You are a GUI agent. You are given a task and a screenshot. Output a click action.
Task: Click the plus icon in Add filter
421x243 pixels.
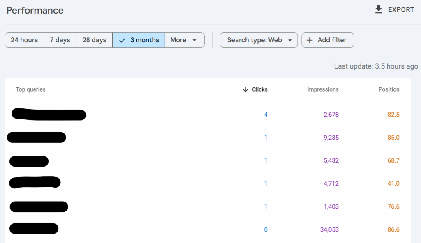pos(310,40)
